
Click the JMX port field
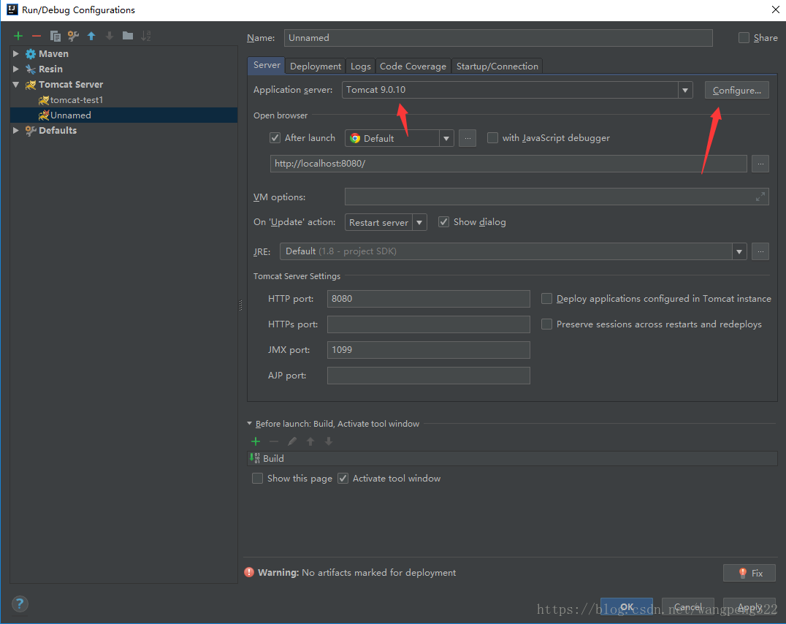click(x=429, y=349)
